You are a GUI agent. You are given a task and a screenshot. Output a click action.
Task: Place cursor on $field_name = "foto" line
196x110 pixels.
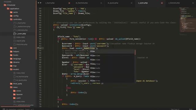click(x=69, y=37)
